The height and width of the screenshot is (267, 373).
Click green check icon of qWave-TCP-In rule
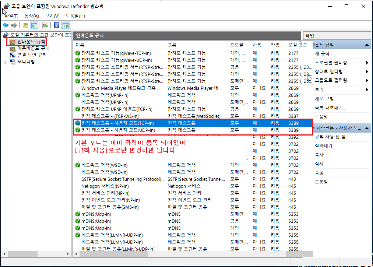(78, 53)
